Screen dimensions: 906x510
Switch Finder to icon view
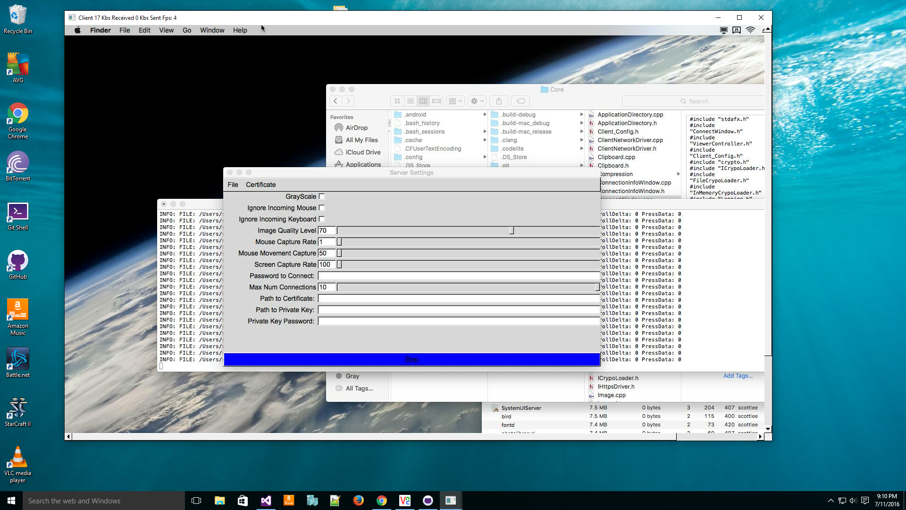click(x=397, y=101)
